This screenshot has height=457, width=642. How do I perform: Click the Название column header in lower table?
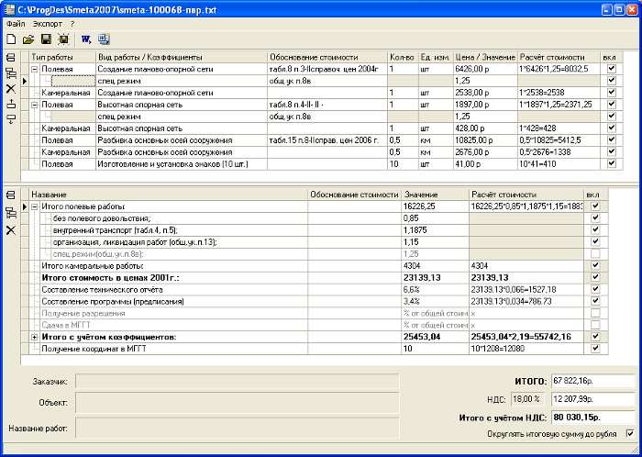click(169, 195)
